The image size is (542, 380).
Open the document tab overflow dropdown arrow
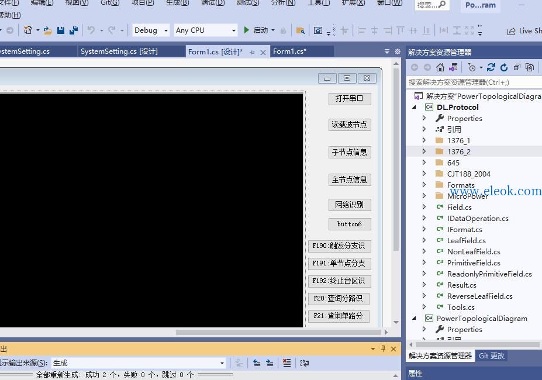[387, 51]
